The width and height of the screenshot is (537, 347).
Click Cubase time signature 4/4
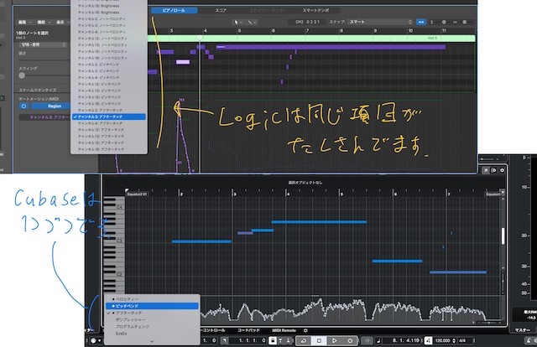462,340
